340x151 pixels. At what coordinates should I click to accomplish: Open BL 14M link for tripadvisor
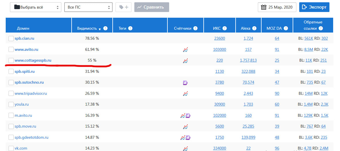coord(308,94)
